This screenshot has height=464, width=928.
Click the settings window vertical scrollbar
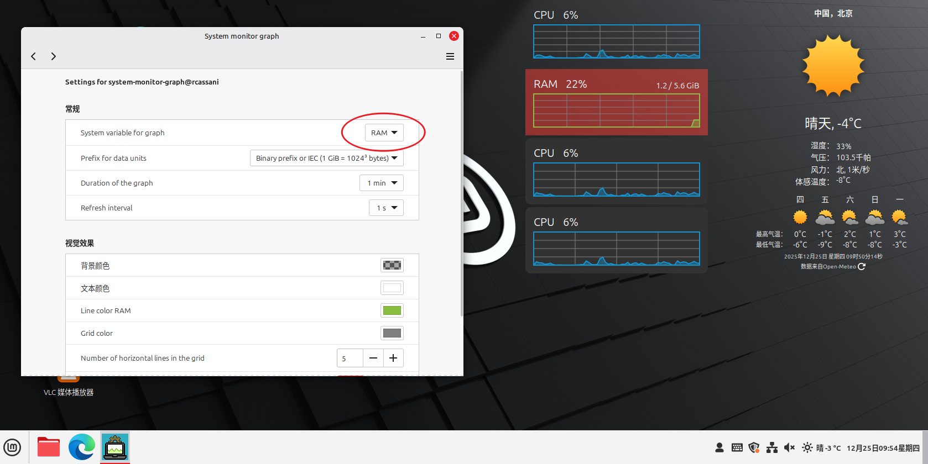pyautogui.click(x=461, y=193)
